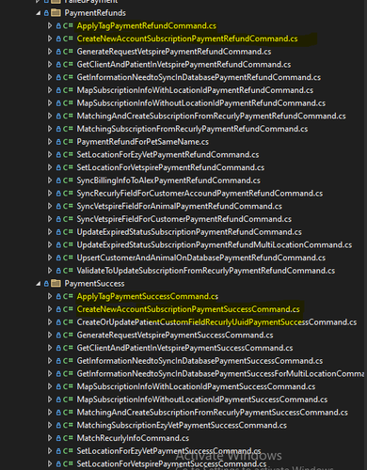Select ValidateToUpdateSubscriptionFromRecurlyPaymentRefundCommand.cs file

coord(206,271)
